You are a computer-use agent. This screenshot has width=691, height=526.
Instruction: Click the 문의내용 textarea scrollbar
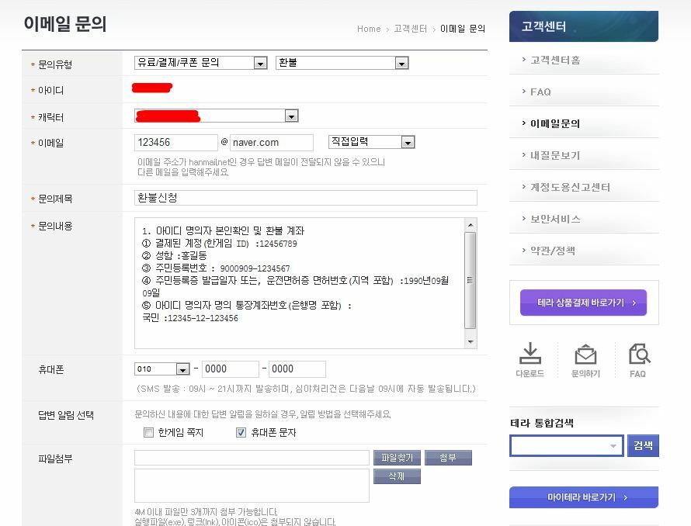(470, 283)
